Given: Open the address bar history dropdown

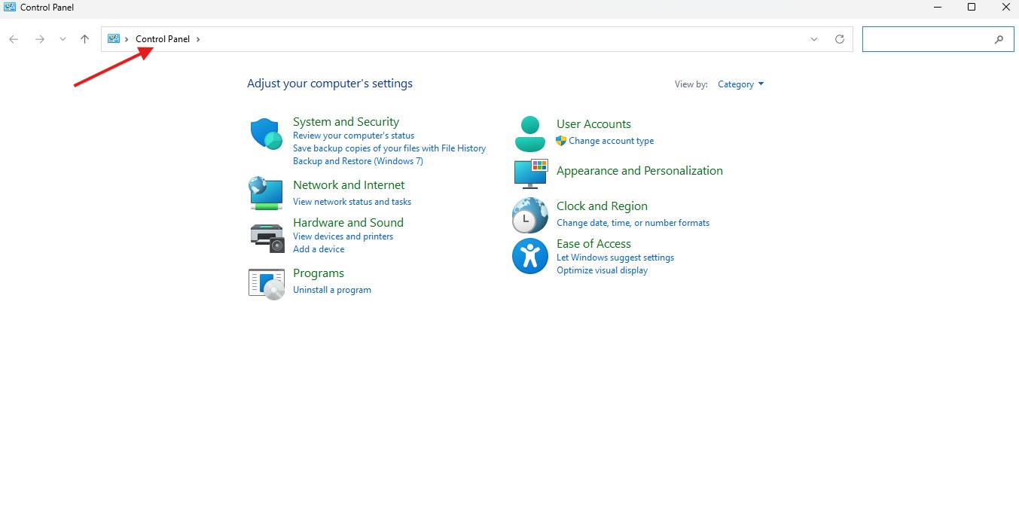Looking at the screenshot, I should 814,39.
